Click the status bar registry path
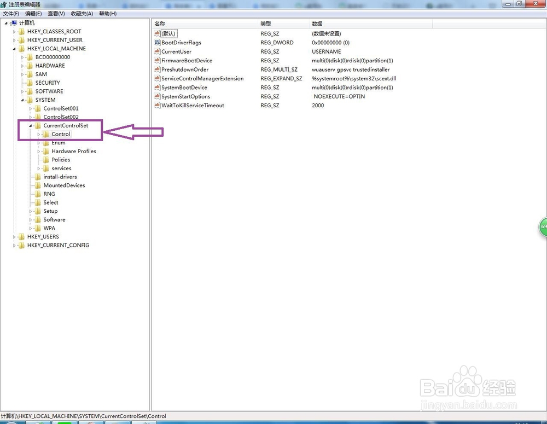Viewport: 547px width, 424px height. tap(83, 416)
